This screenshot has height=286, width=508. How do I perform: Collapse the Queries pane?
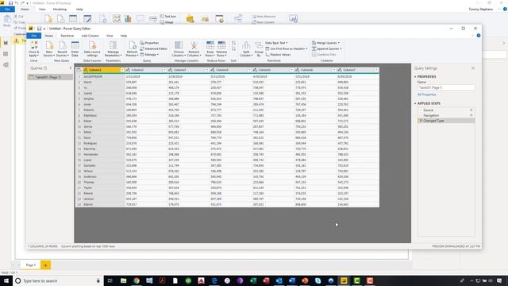coord(71,68)
